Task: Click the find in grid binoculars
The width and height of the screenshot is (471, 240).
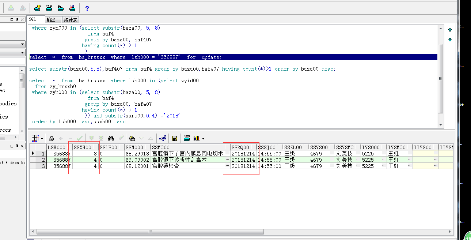Action: click(x=111, y=138)
